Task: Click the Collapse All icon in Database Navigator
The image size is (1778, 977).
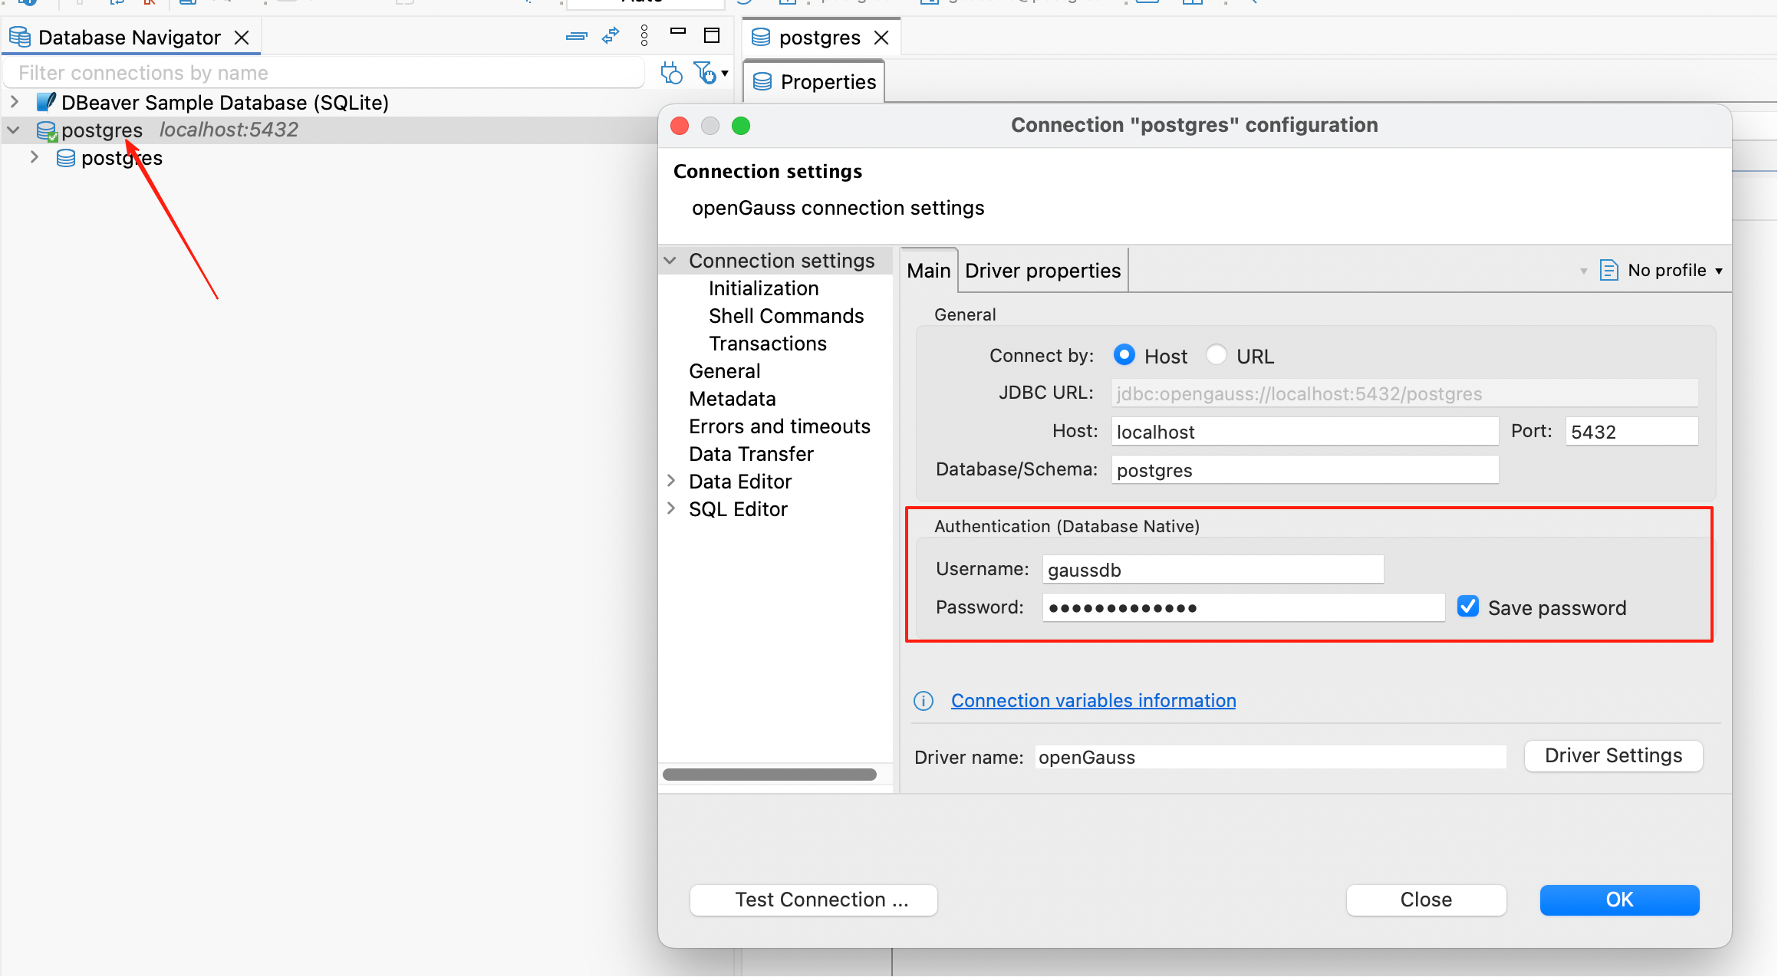Action: tap(576, 36)
